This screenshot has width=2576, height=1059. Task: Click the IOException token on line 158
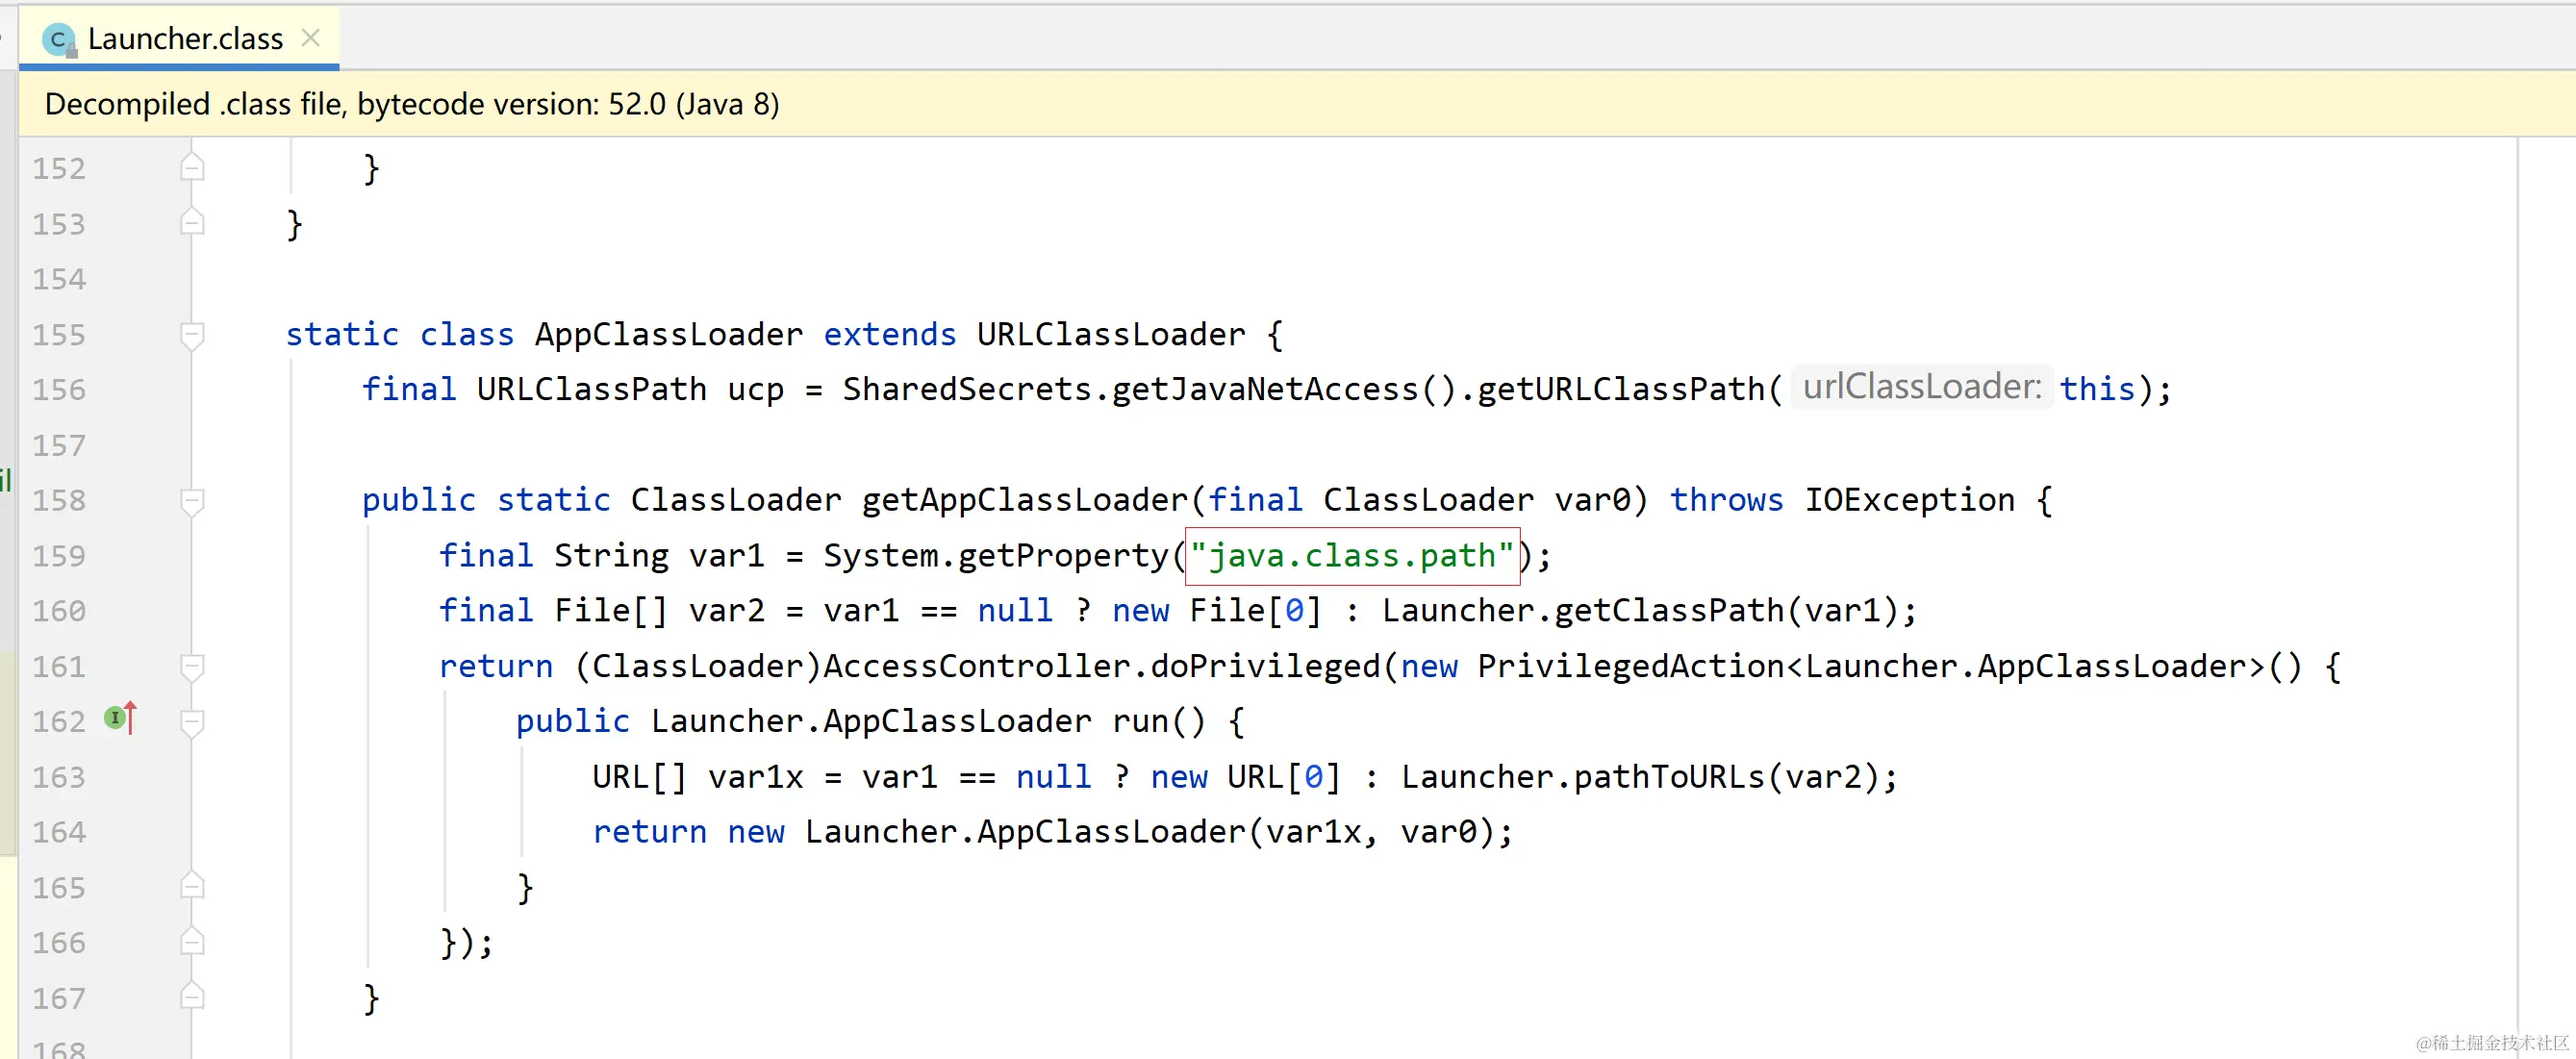pos(1908,500)
